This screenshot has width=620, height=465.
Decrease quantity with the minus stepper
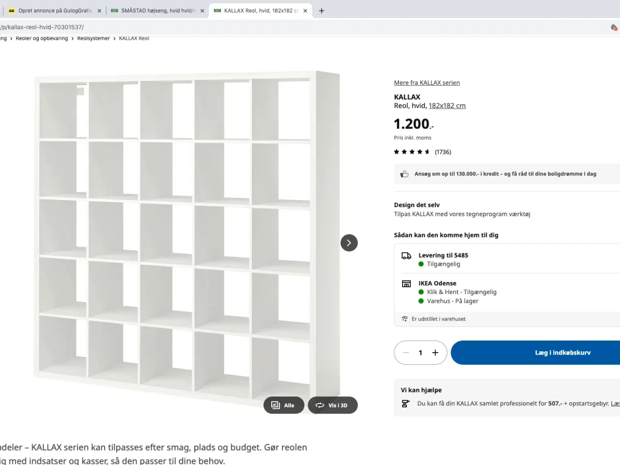pos(406,353)
